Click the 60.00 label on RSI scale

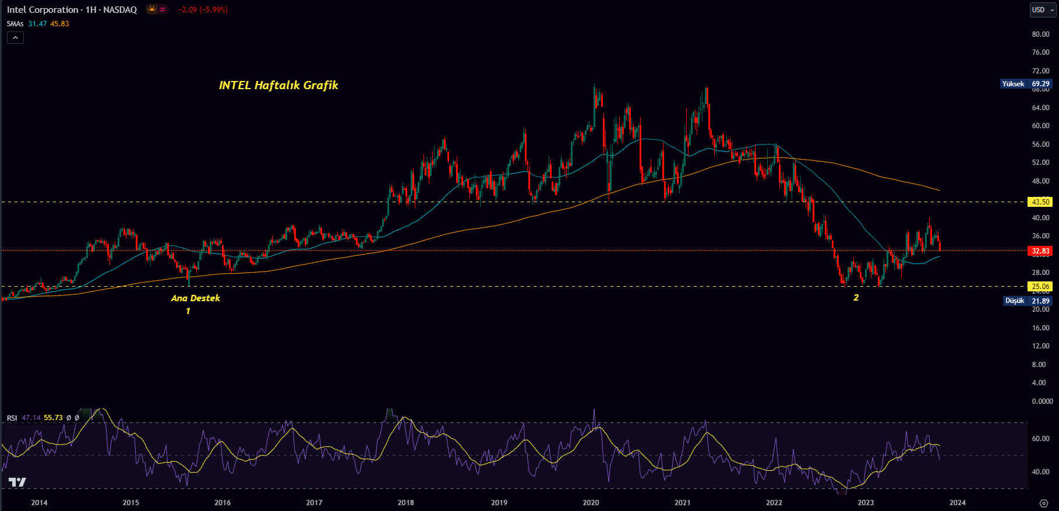[1040, 439]
